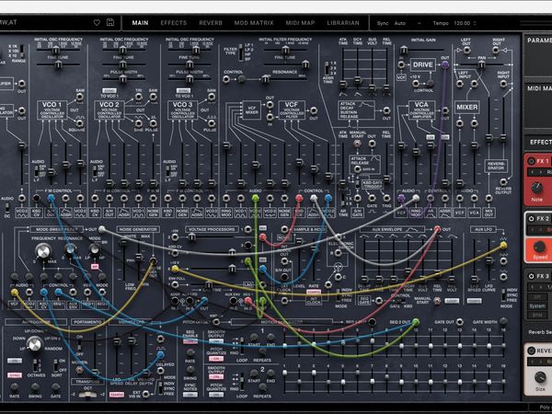Open the EFFECTS tab

tap(174, 23)
